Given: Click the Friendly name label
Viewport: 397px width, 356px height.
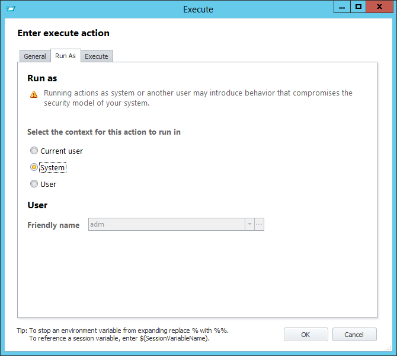Looking at the screenshot, I should click(53, 225).
